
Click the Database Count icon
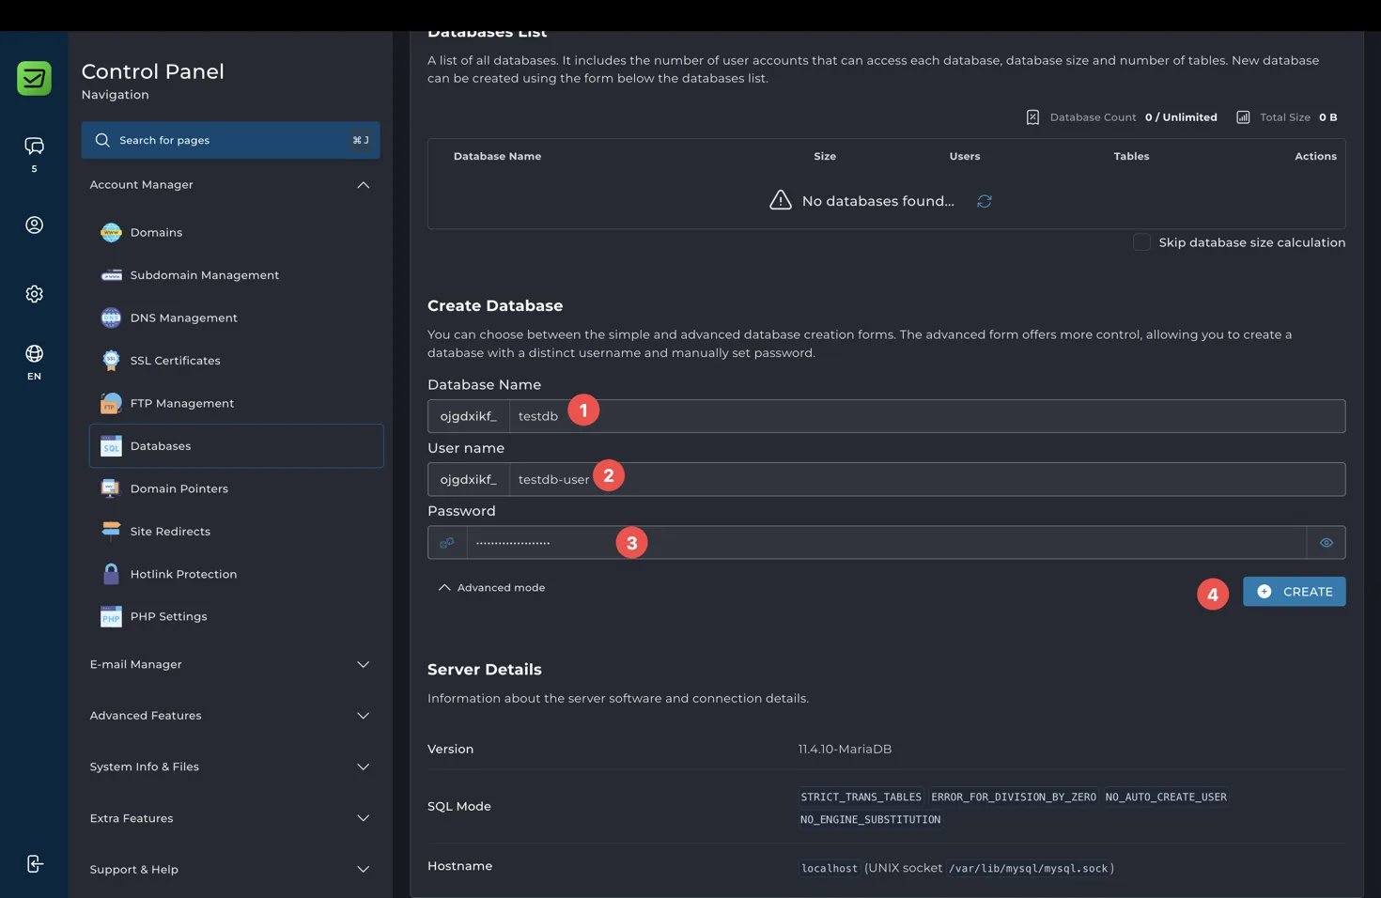pyautogui.click(x=1032, y=117)
